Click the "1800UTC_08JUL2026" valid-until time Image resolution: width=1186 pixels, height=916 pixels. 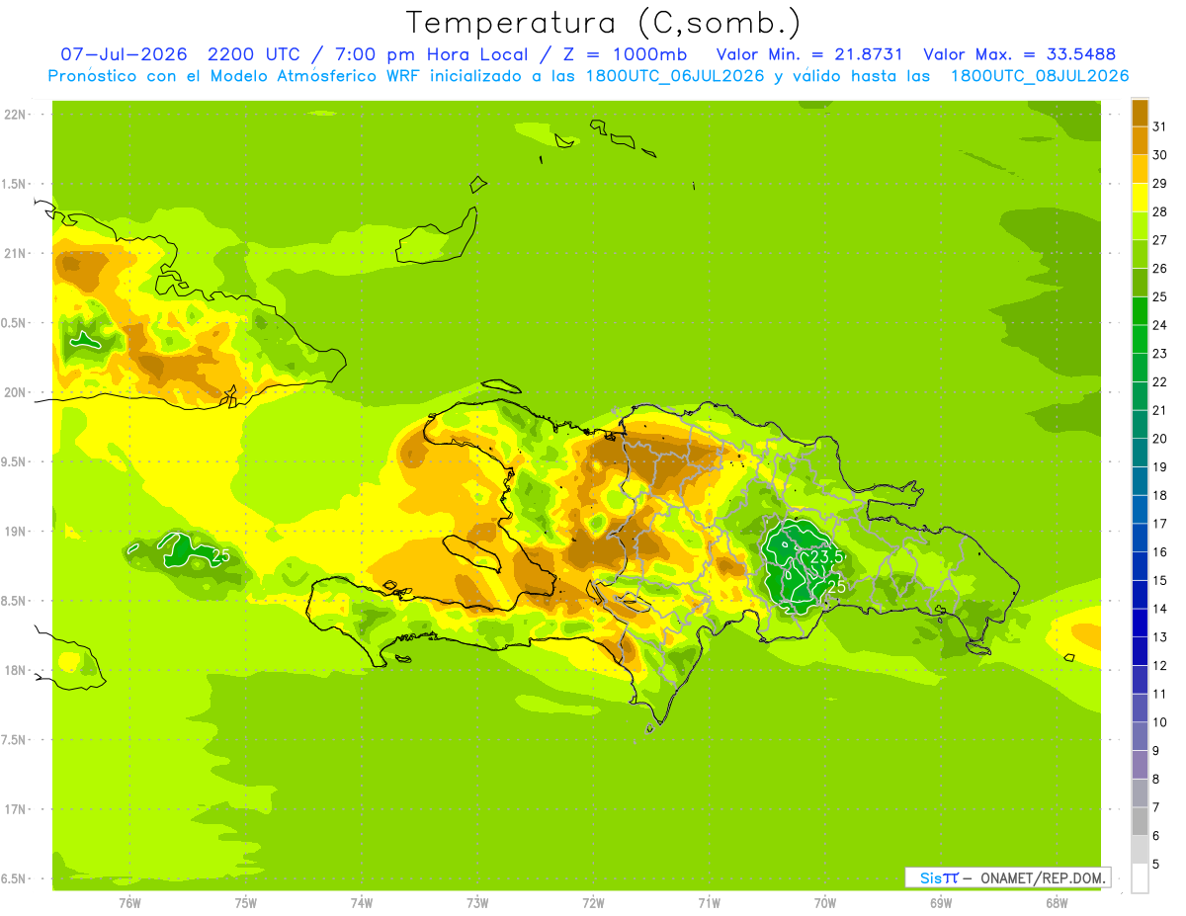[x=1040, y=76]
